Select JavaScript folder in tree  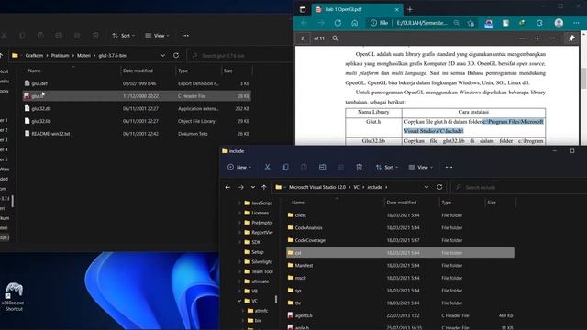coord(258,203)
